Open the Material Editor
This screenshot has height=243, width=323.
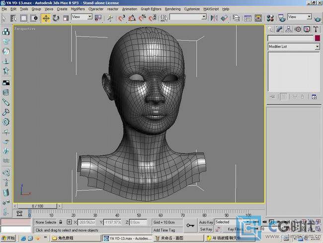(270, 18)
